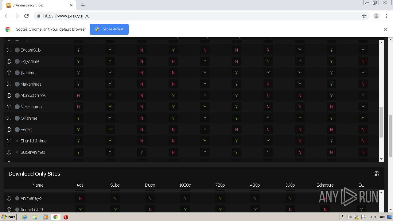The image size is (393, 221).
Task: Open File Explorer from taskbar
Action: (35, 217)
